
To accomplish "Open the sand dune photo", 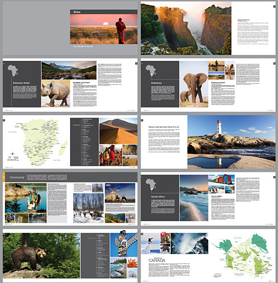I will (x=118, y=131).
